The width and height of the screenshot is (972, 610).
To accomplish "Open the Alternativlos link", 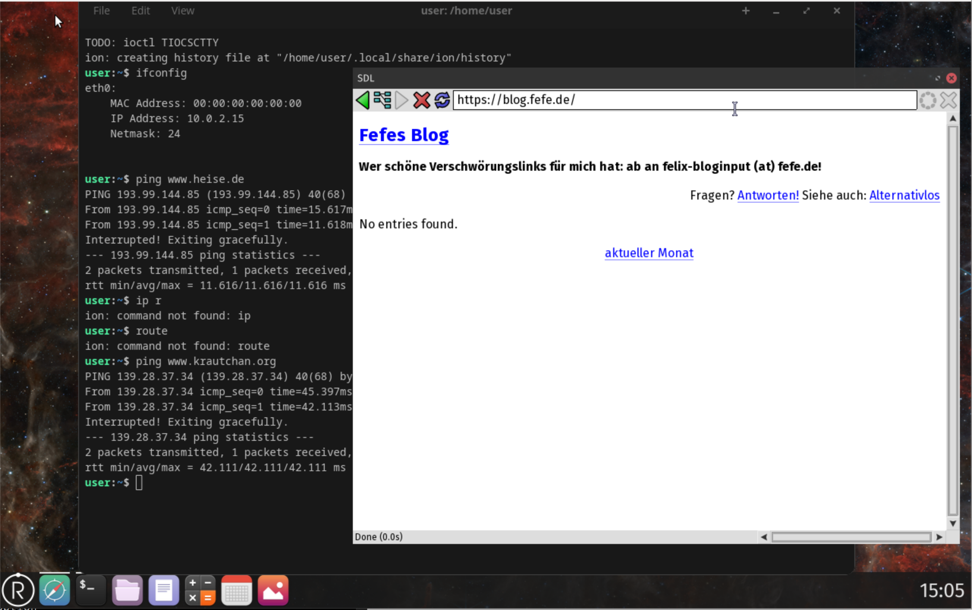I will pos(904,195).
